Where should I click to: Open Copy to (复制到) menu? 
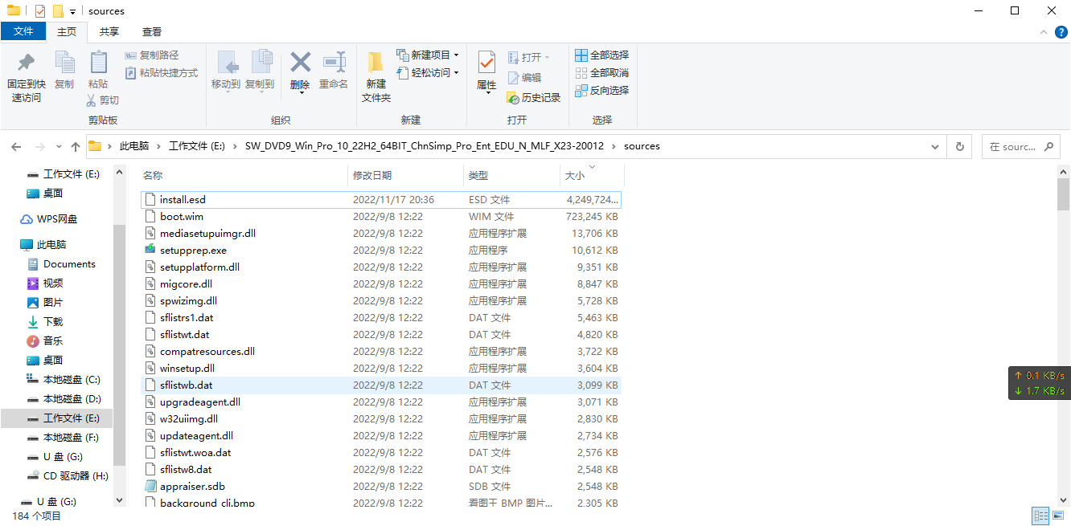tap(260, 71)
